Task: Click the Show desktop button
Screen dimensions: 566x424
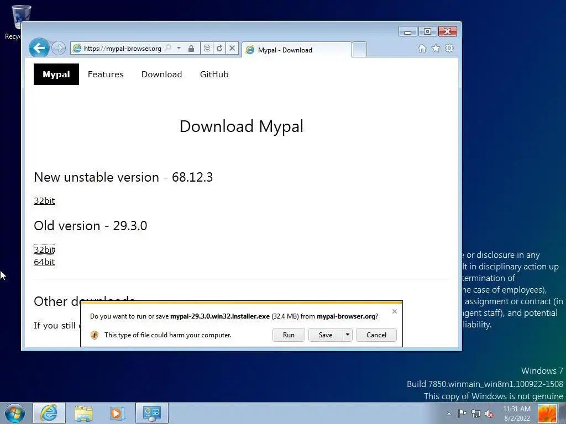Action: [562, 413]
